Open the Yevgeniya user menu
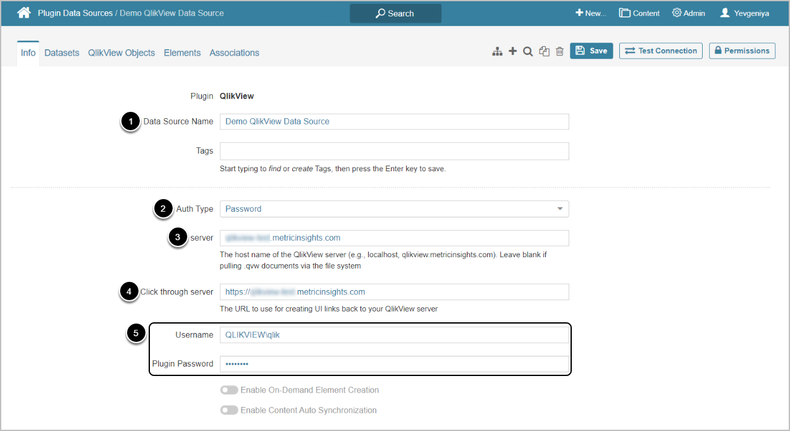This screenshot has height=431, width=790. (744, 13)
